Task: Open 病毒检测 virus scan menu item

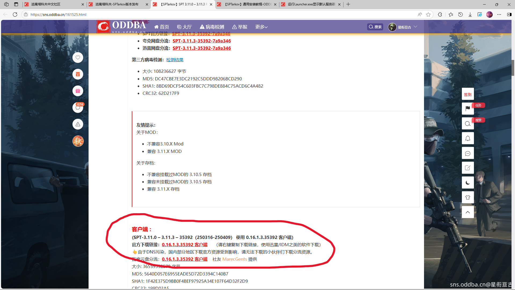Action: point(212,27)
